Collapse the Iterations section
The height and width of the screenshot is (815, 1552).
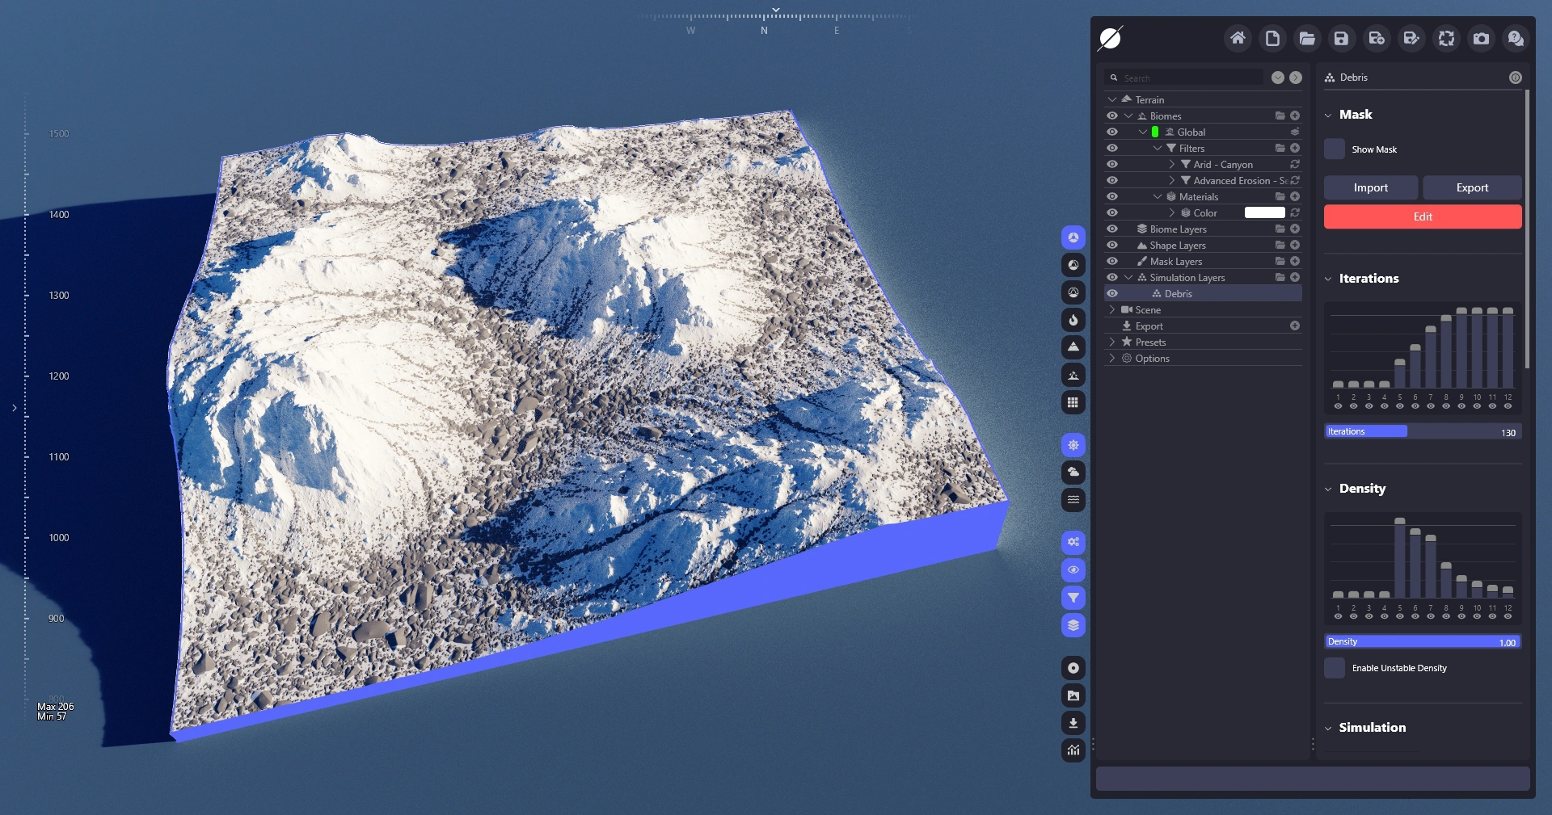click(1328, 279)
